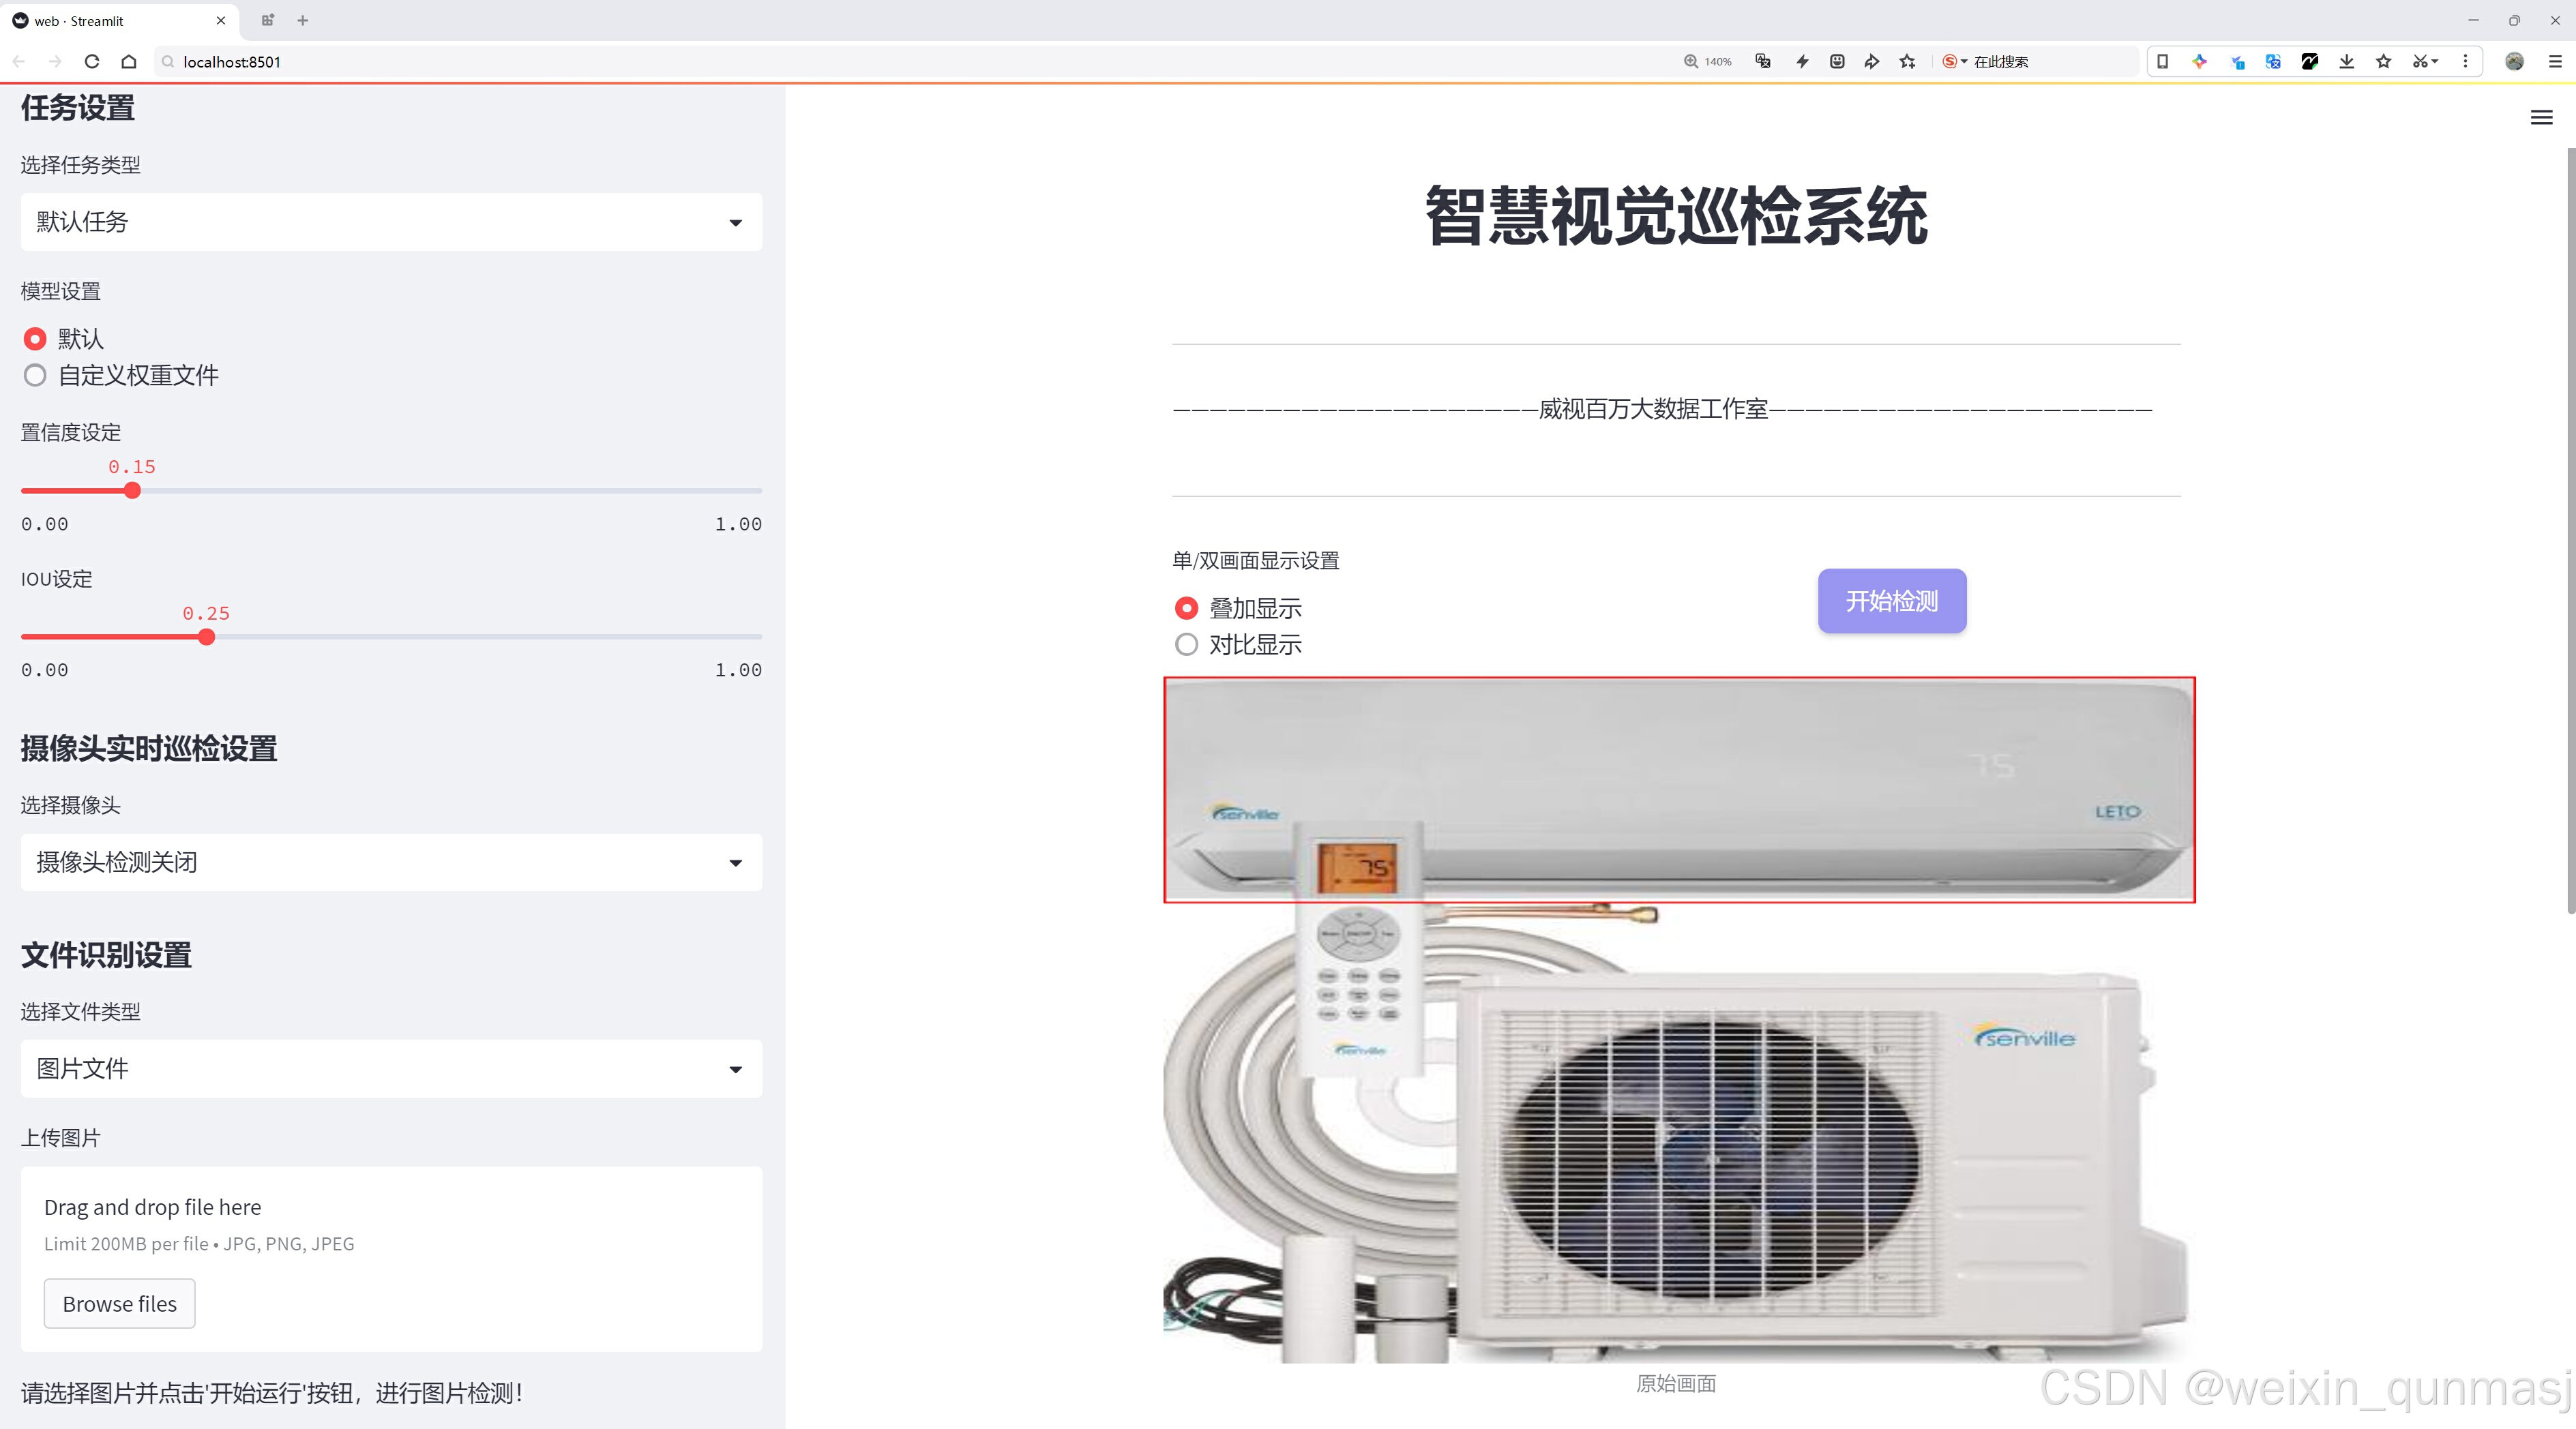Add bookmark using star-plus icon
Screen dimensions: 2576x1429
(x=1907, y=62)
